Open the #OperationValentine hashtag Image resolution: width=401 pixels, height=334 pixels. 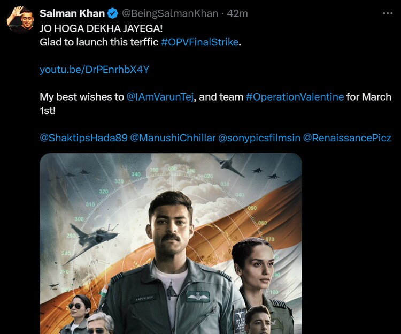295,97
